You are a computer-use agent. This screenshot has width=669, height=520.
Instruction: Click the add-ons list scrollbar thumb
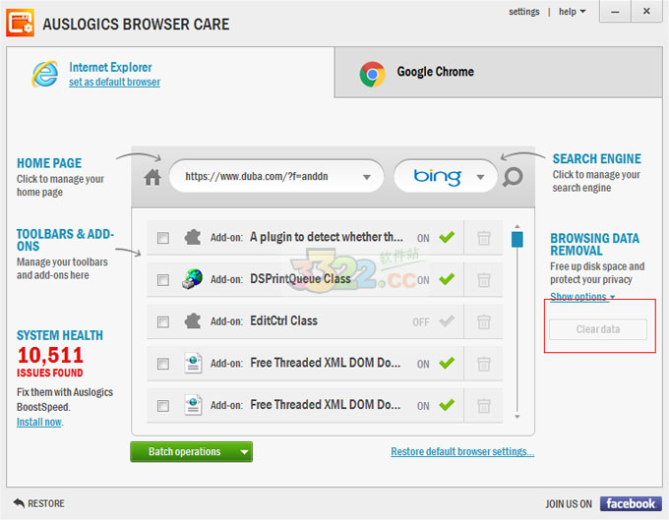click(517, 239)
